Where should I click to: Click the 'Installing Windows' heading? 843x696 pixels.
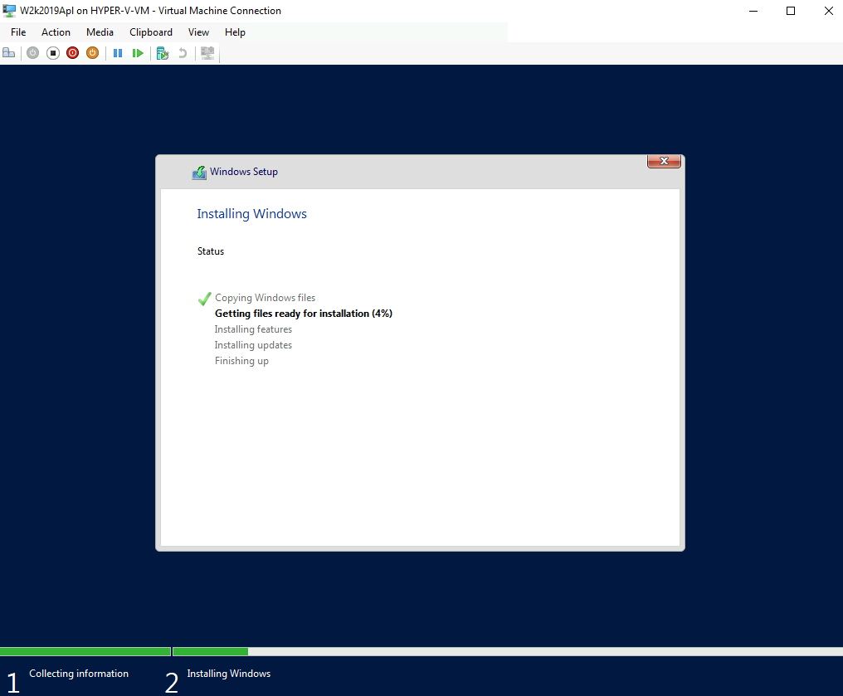(x=251, y=214)
